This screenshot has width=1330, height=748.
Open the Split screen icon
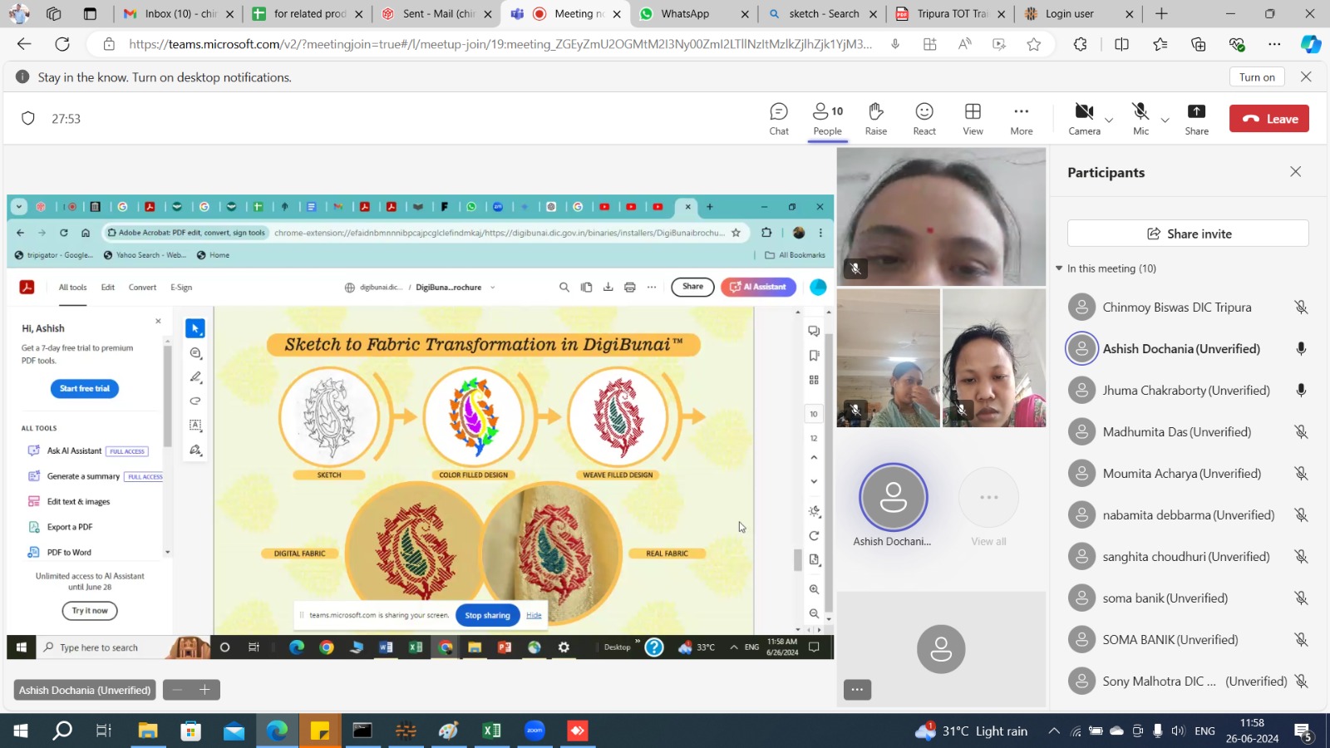[x=1121, y=44]
